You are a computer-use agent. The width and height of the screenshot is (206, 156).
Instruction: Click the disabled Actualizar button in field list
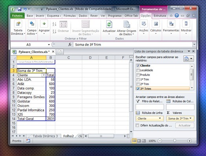click(185, 125)
